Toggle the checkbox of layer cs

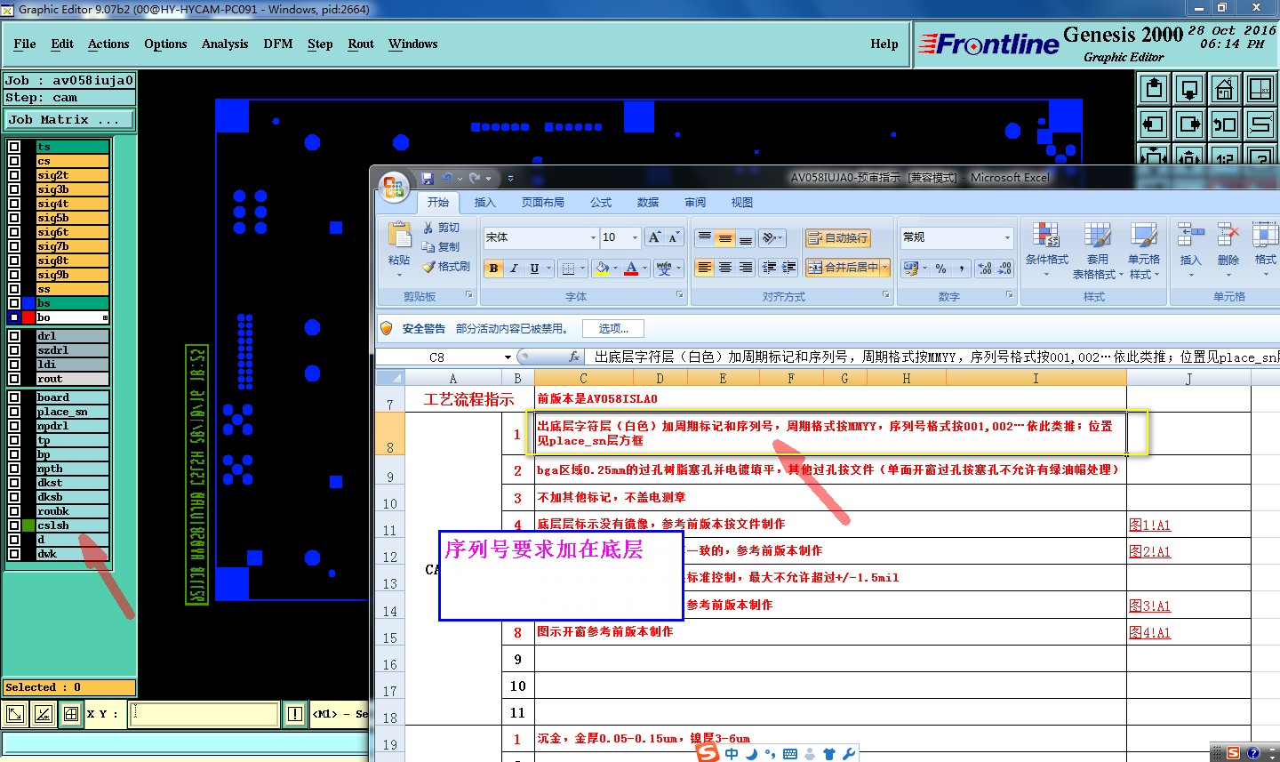pyautogui.click(x=14, y=161)
